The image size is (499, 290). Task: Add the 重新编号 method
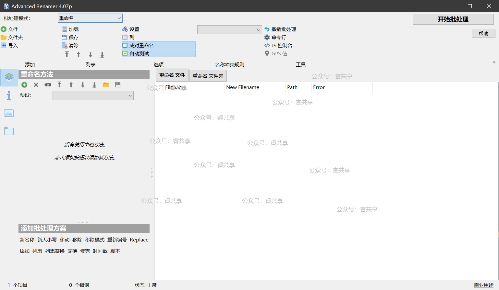coord(117,240)
